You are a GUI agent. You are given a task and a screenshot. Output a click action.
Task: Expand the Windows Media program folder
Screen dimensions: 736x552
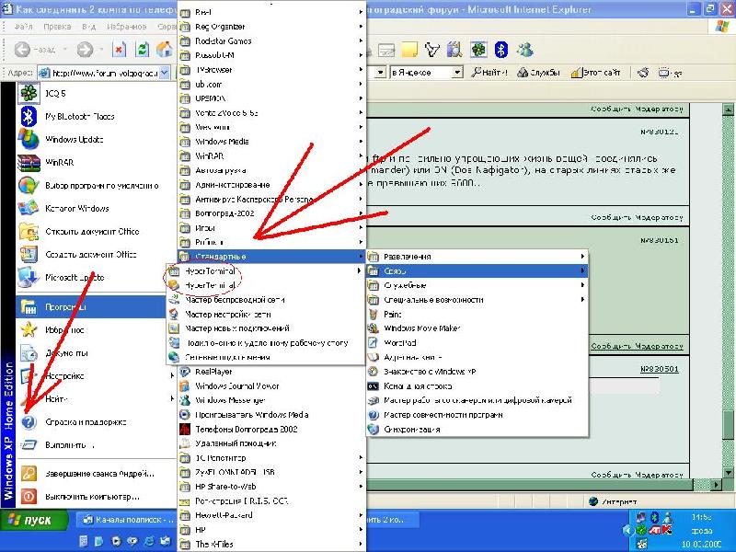pyautogui.click(x=271, y=142)
